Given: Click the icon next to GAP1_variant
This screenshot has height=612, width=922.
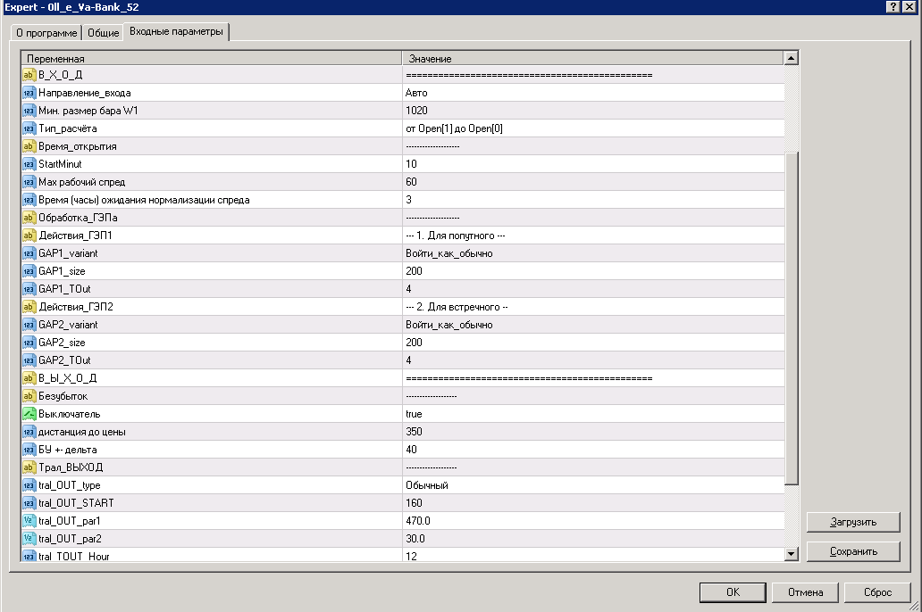Looking at the screenshot, I should tap(29, 253).
